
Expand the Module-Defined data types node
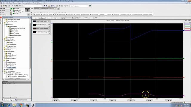[x=5, y=59]
